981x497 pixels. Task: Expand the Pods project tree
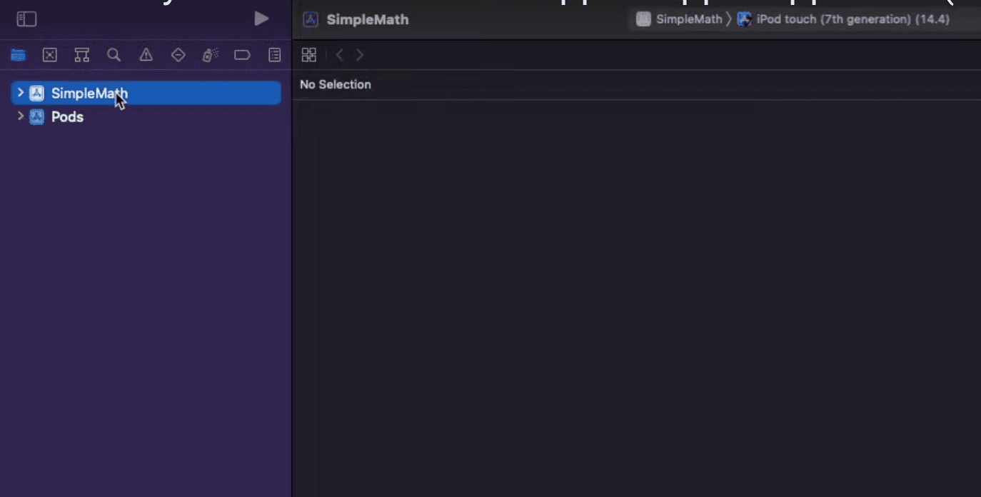coord(20,116)
